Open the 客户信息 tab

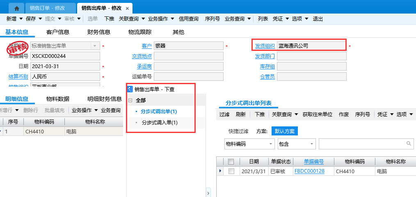click(x=57, y=32)
